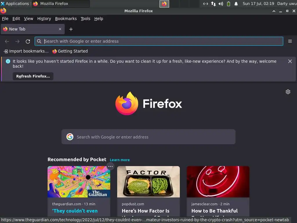Open new tab personalization gear settings
The height and width of the screenshot is (223, 297).
(288, 92)
